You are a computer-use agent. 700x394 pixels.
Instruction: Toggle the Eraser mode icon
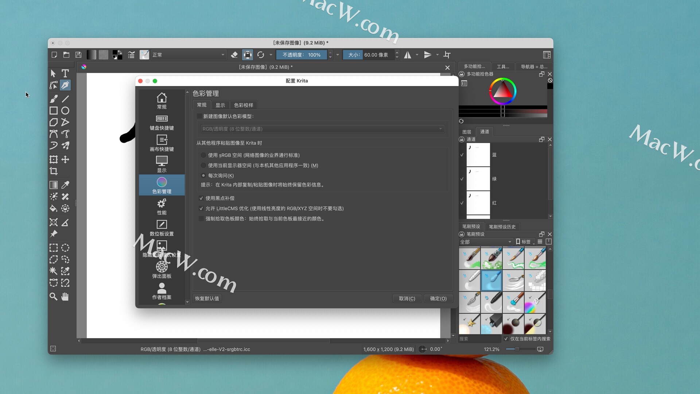[234, 55]
